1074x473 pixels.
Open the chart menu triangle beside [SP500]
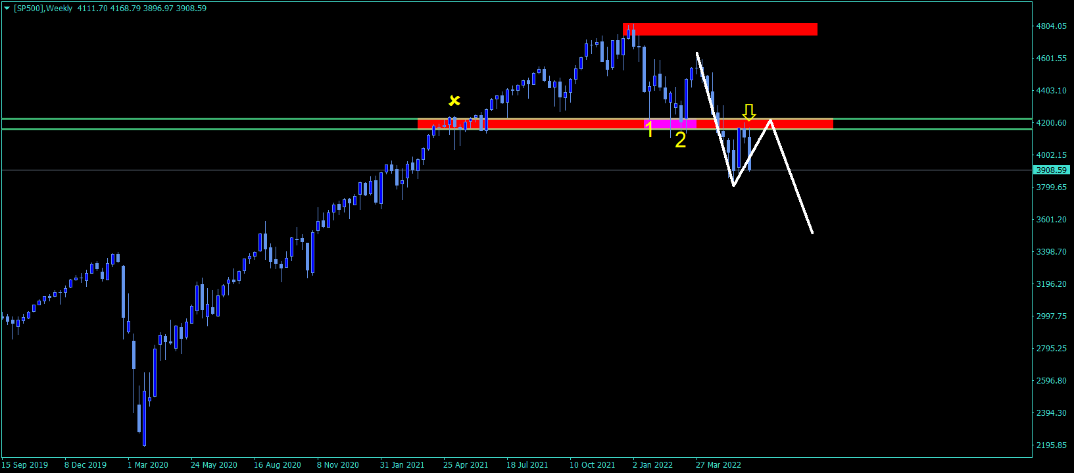click(x=7, y=9)
